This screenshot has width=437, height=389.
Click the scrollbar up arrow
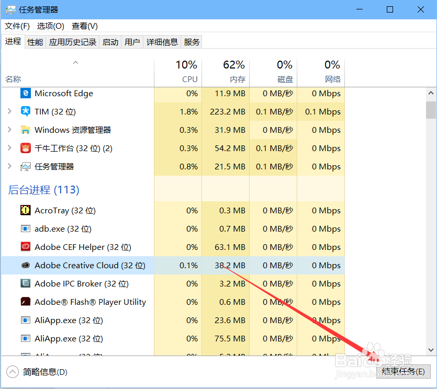431,93
